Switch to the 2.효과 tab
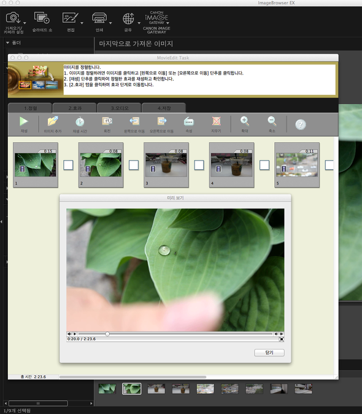The height and width of the screenshot is (414, 362). pyautogui.click(x=75, y=108)
